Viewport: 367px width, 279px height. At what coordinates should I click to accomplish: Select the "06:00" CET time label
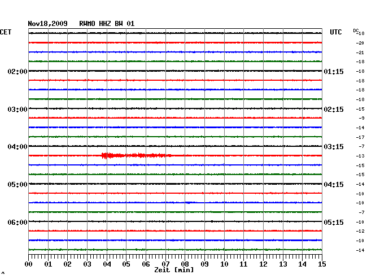tap(18, 222)
